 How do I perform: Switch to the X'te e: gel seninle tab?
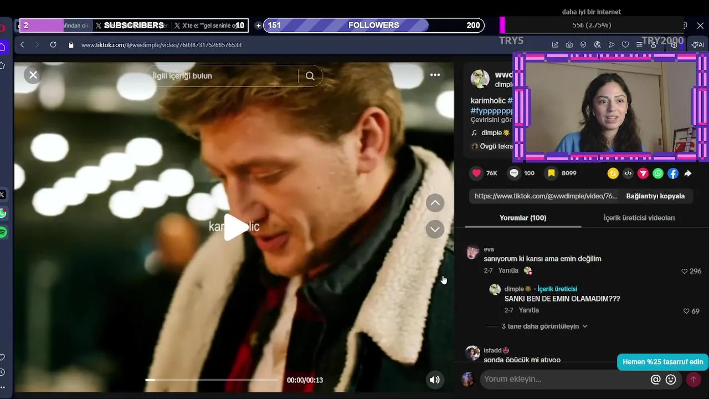tap(209, 25)
